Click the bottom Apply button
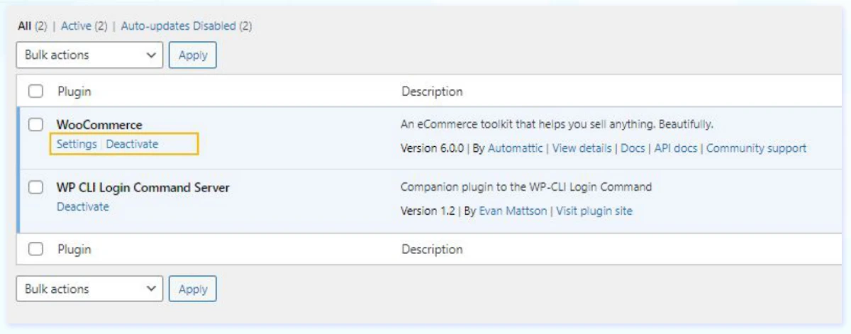 (x=193, y=289)
